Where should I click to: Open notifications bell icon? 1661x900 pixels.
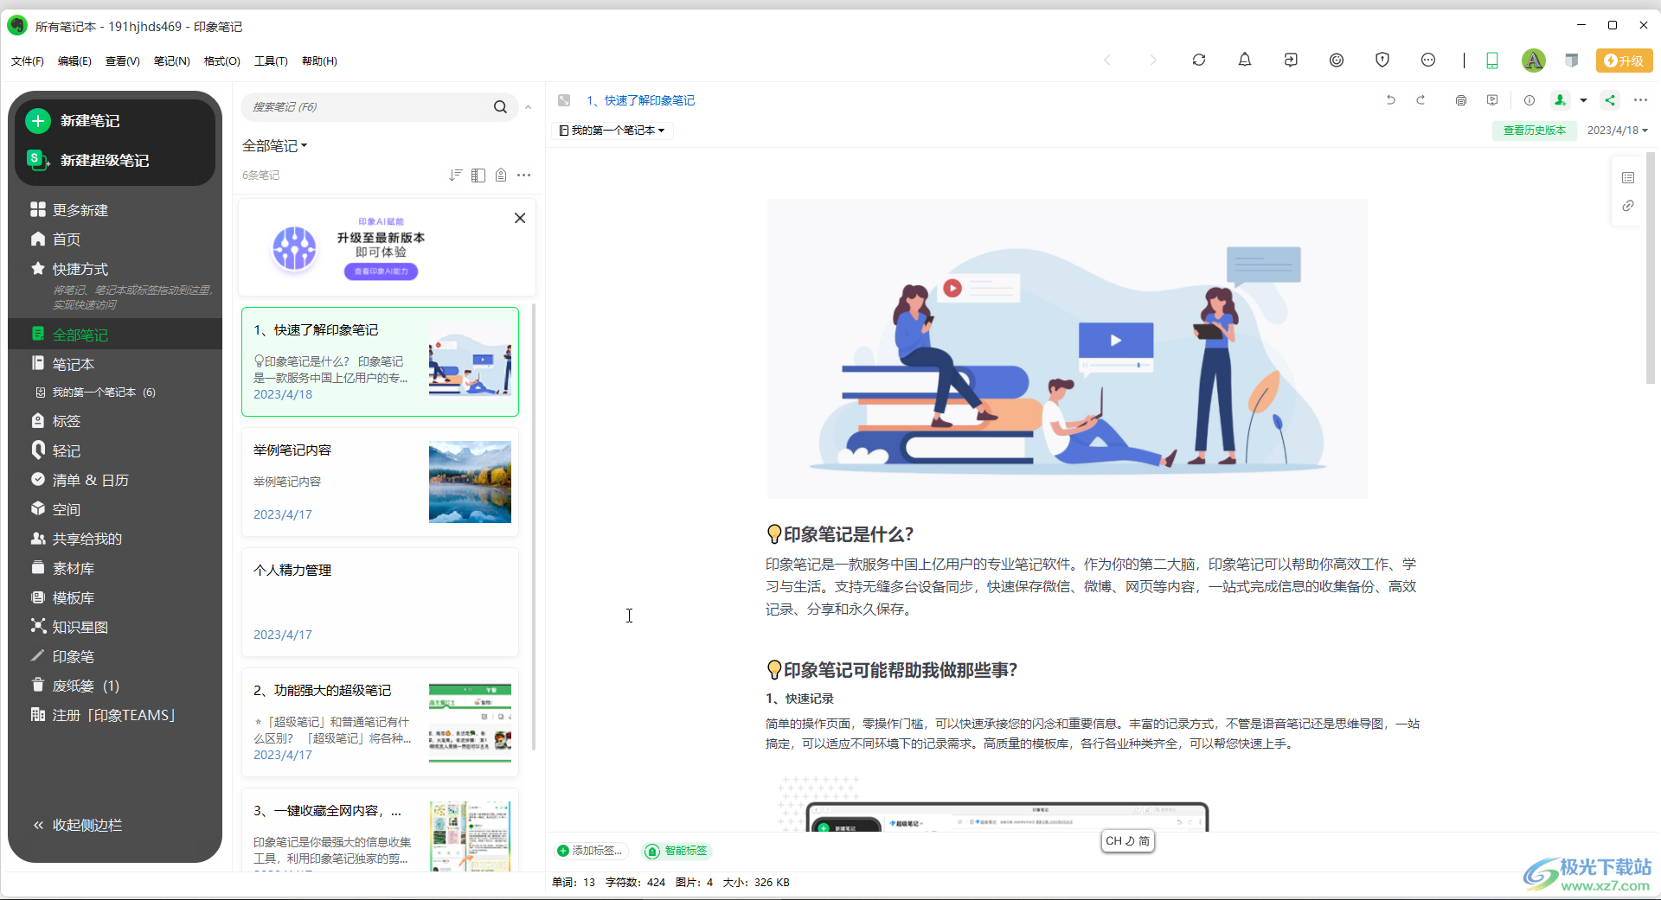coord(1244,60)
